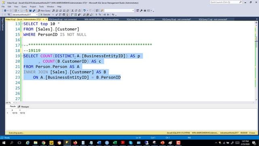Click the navigate backward circle icon
259x146 pixels.
tap(5, 11)
